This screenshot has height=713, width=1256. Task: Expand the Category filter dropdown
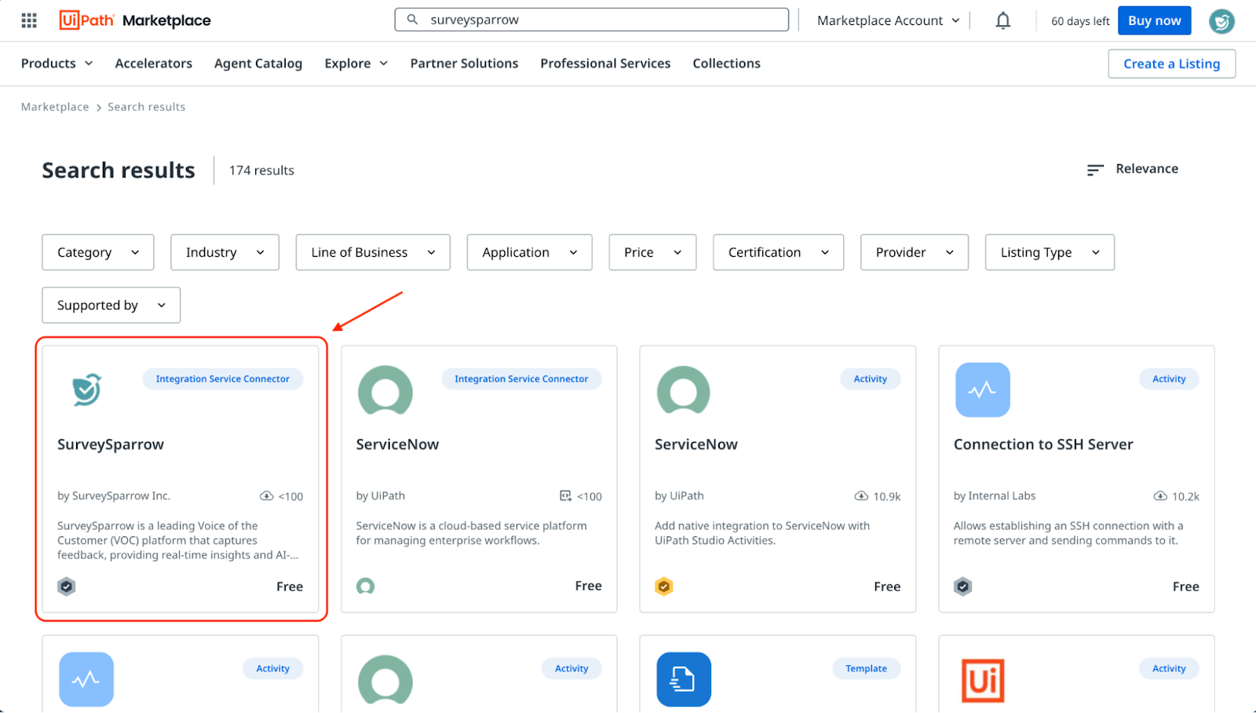click(97, 252)
